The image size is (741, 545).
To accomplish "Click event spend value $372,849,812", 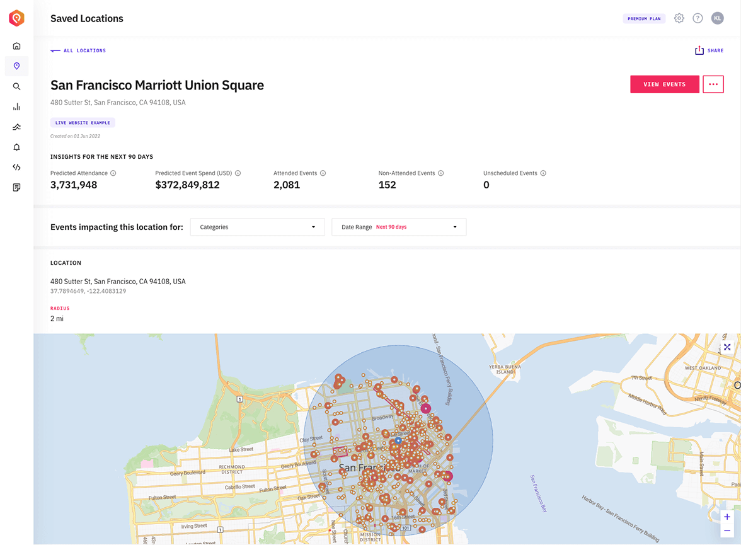I will tap(188, 185).
